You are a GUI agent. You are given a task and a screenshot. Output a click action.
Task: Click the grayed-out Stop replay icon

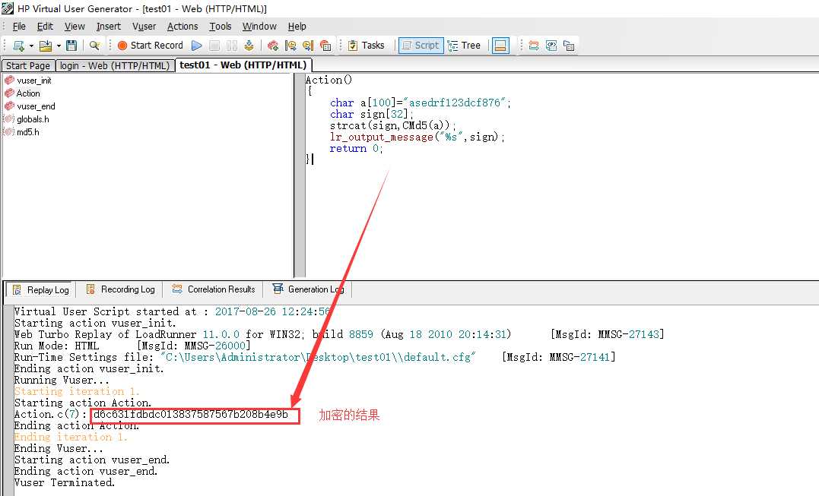[214, 46]
